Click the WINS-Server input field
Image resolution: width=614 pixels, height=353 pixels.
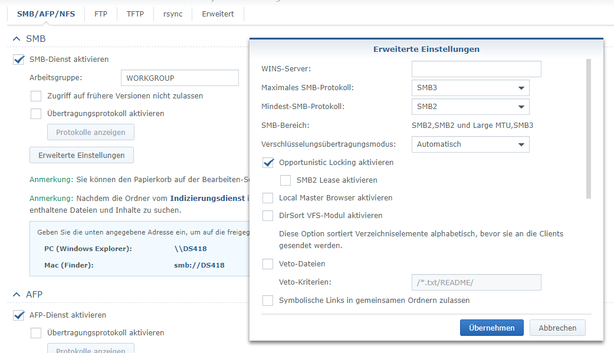coord(476,69)
